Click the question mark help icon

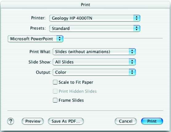tap(10, 121)
